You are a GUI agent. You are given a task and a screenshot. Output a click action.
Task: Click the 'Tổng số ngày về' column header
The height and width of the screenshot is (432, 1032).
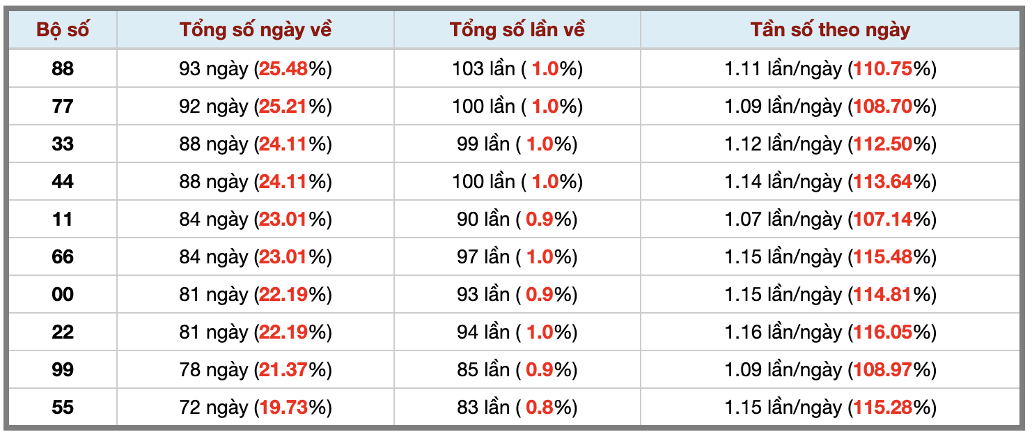click(x=256, y=30)
